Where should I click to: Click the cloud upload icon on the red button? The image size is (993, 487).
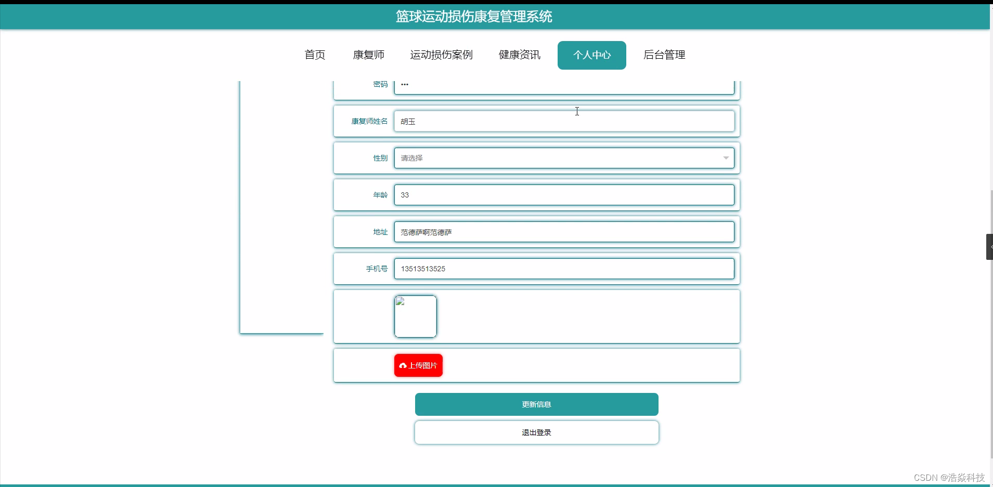(x=404, y=365)
